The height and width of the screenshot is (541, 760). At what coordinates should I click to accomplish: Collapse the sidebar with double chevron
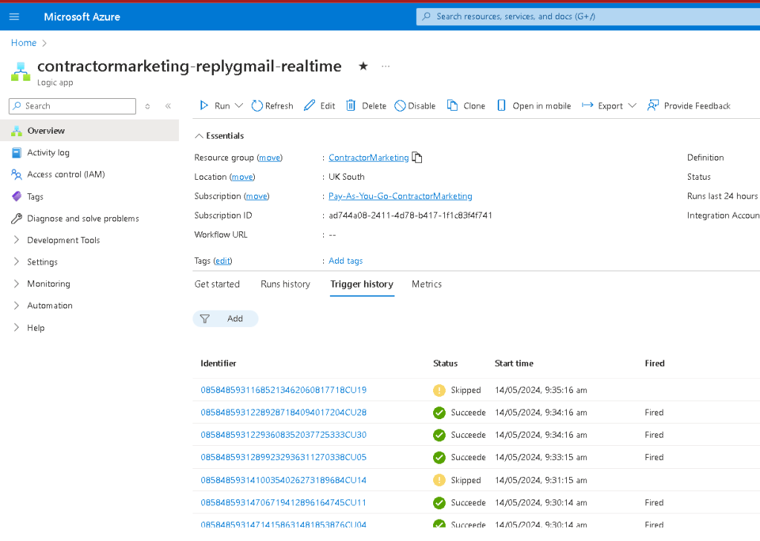click(168, 106)
